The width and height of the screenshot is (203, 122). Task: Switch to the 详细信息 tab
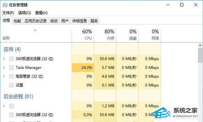pos(79,21)
